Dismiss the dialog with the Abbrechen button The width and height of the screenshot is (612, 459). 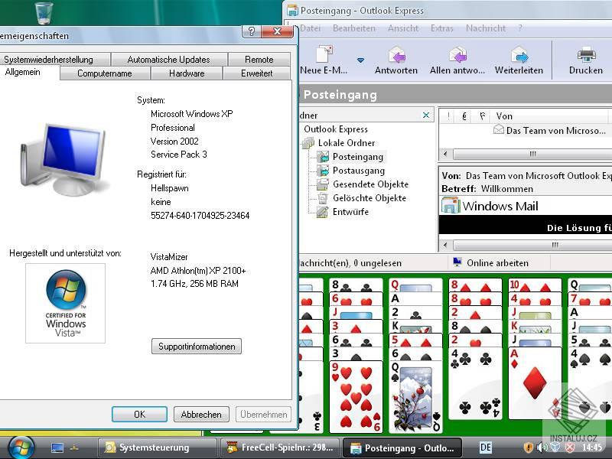[200, 414]
